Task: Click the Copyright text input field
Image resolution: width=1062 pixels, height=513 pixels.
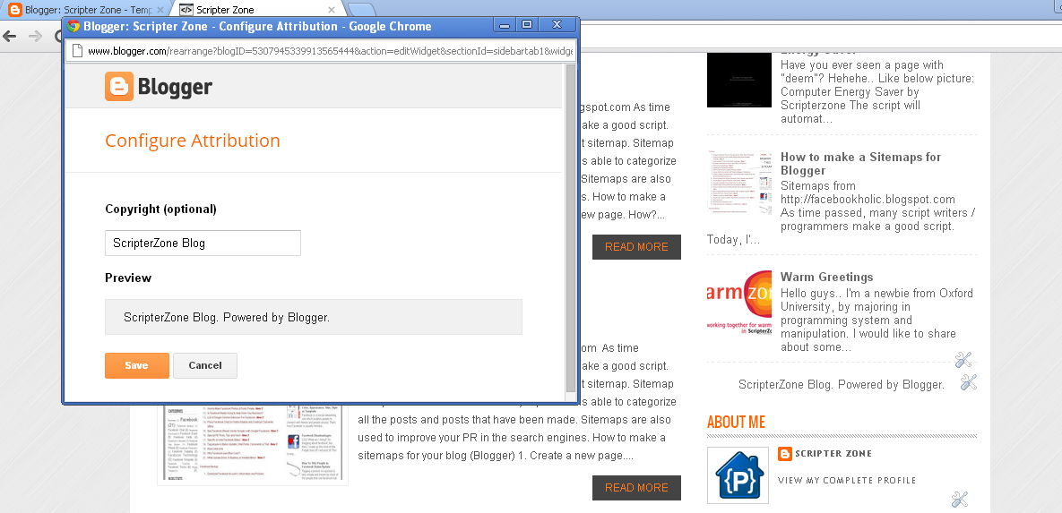Action: (x=203, y=243)
